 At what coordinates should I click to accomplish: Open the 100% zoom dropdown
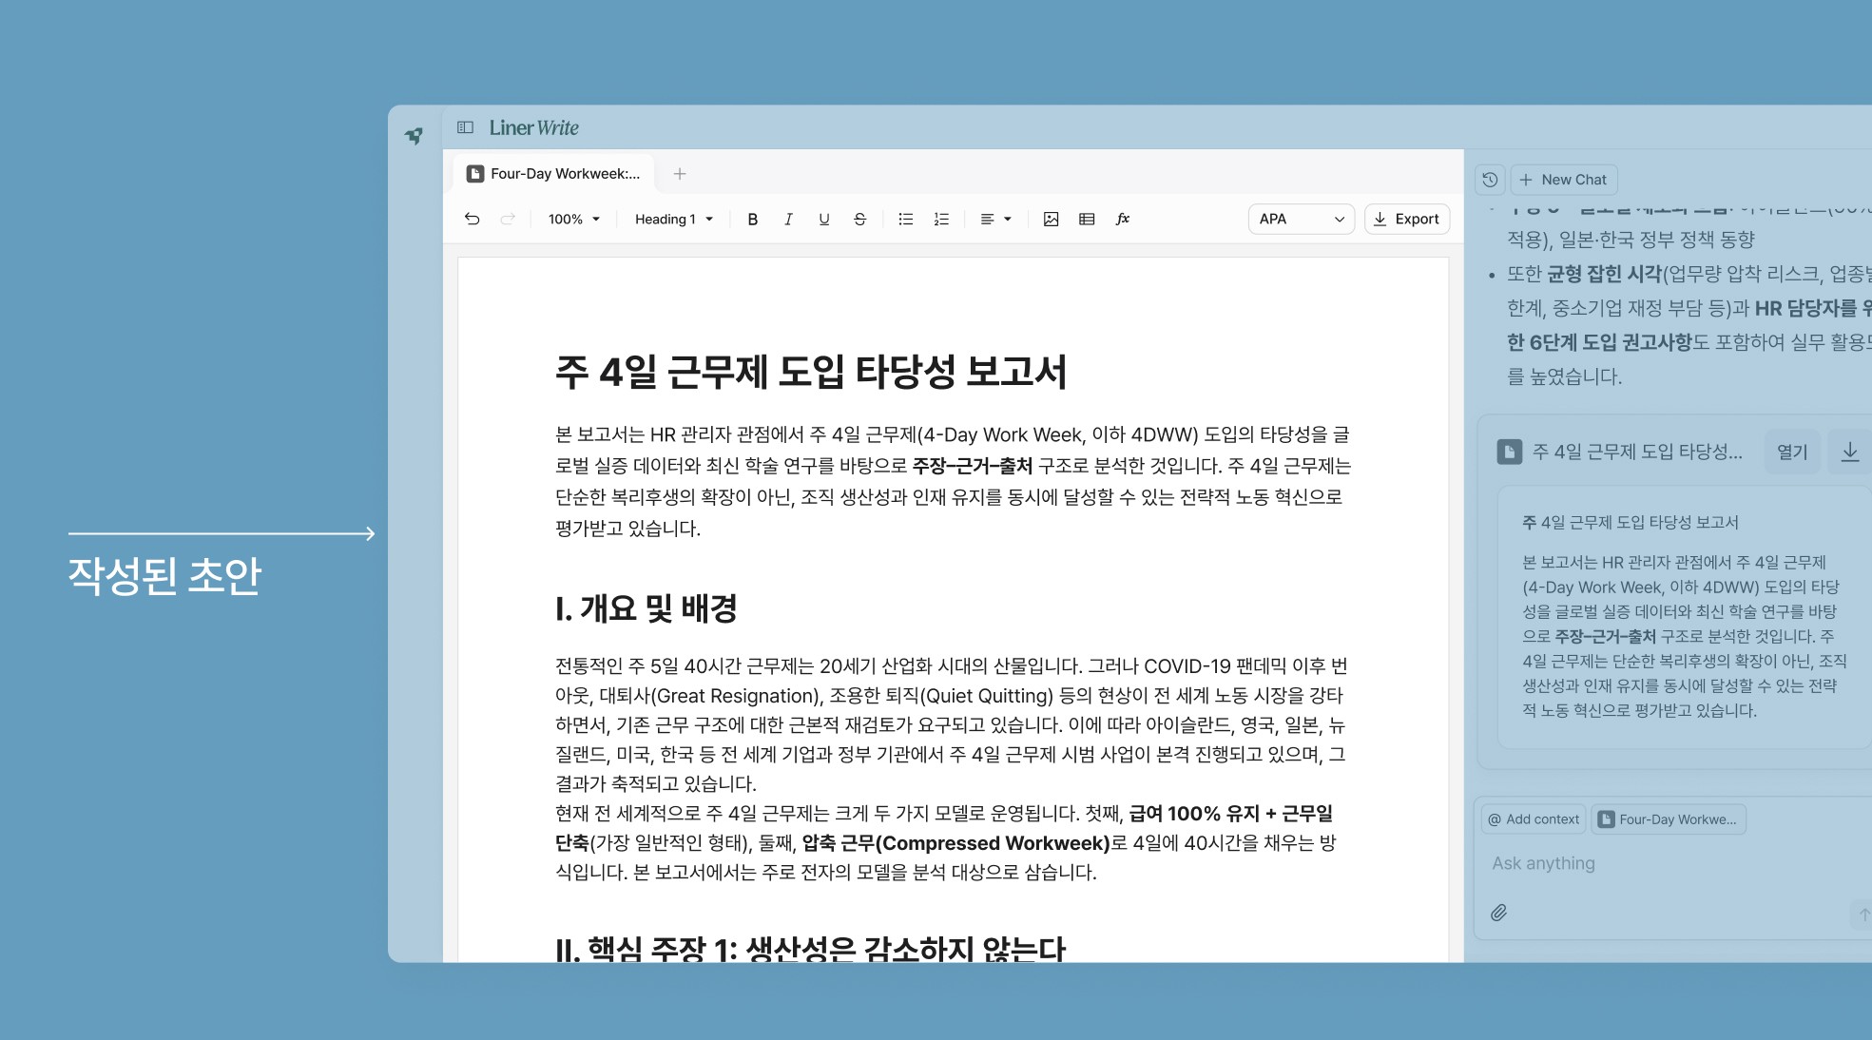tap(573, 219)
